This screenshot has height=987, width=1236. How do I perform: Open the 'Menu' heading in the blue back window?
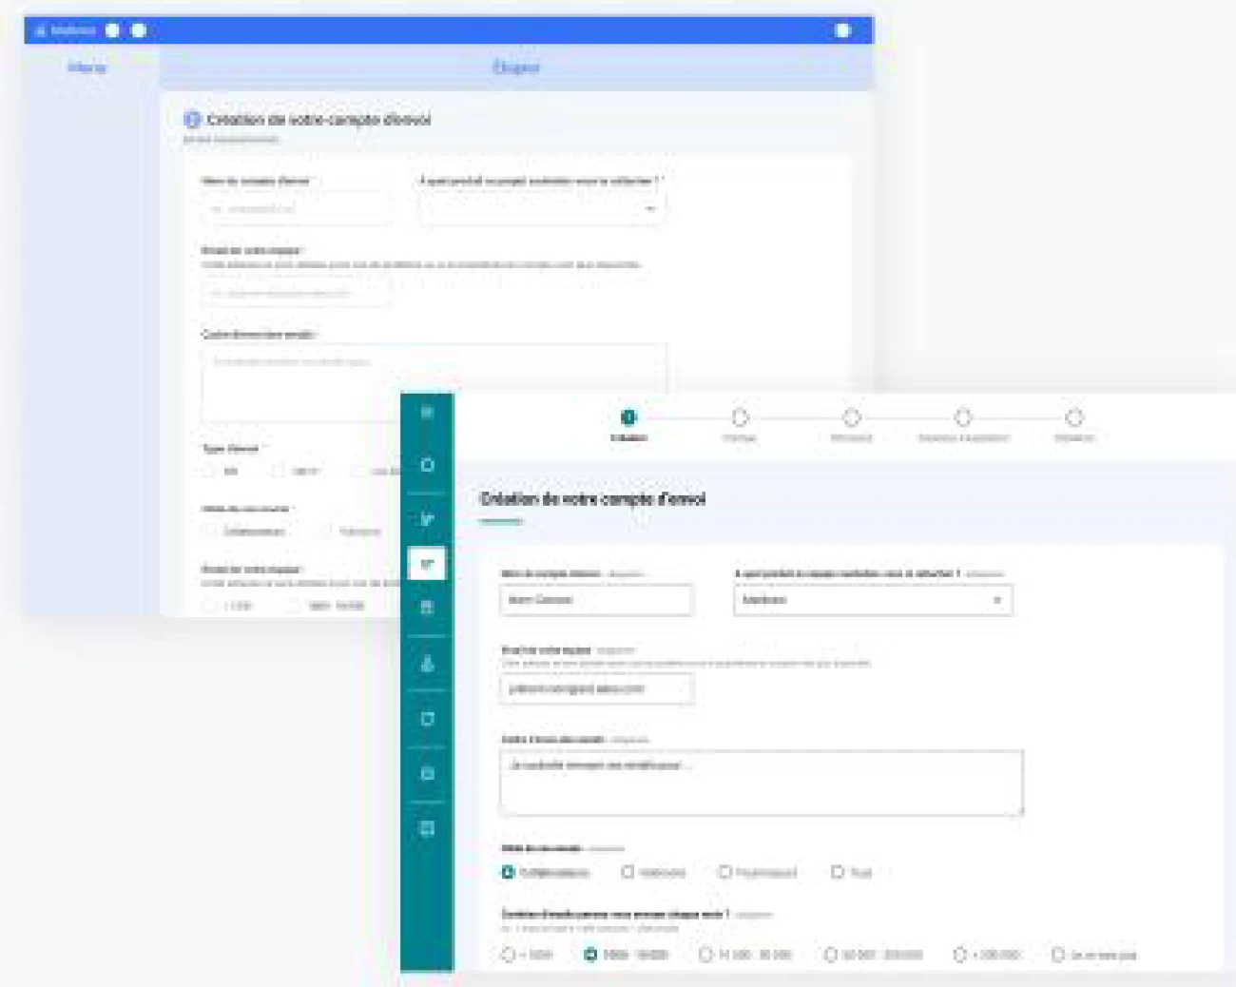(87, 68)
